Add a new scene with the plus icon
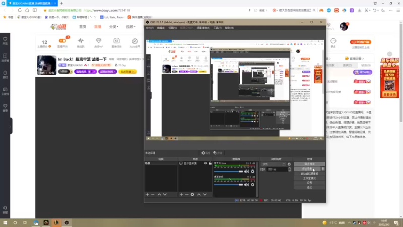This screenshot has width=403, height=227. pyautogui.click(x=147, y=195)
